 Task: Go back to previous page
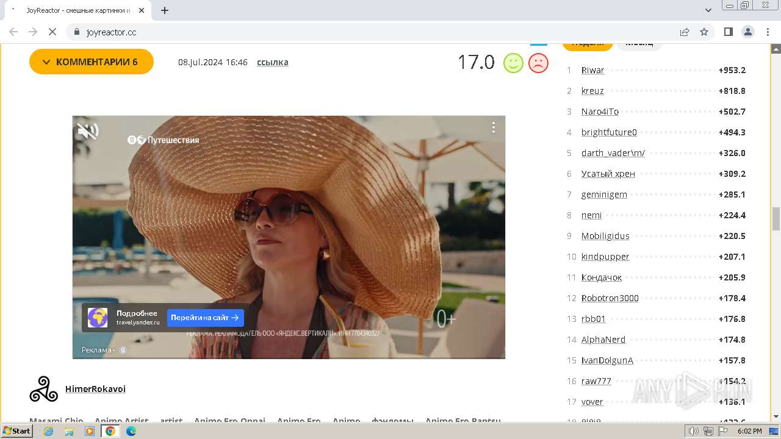click(x=13, y=32)
